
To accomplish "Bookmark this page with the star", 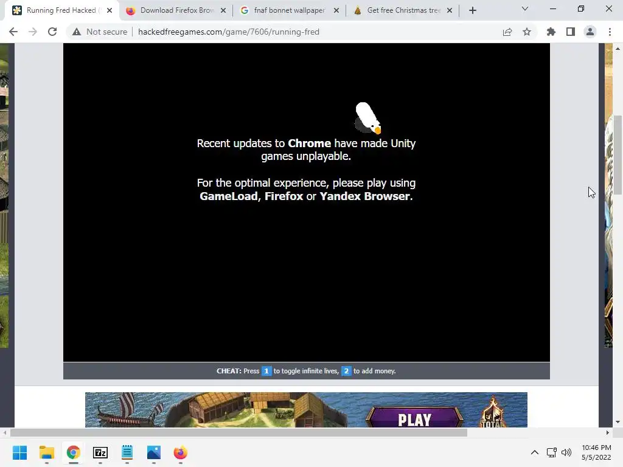I will [x=527, y=32].
